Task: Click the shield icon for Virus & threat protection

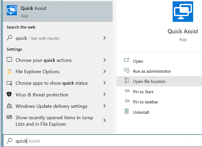Action: point(9,94)
